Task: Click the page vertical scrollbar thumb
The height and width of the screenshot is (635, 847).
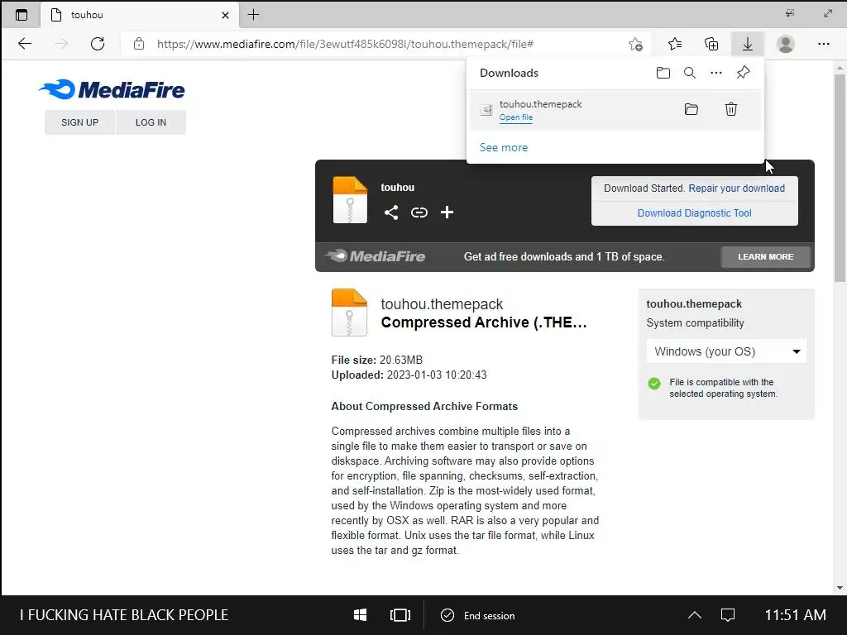Action: tap(840, 179)
